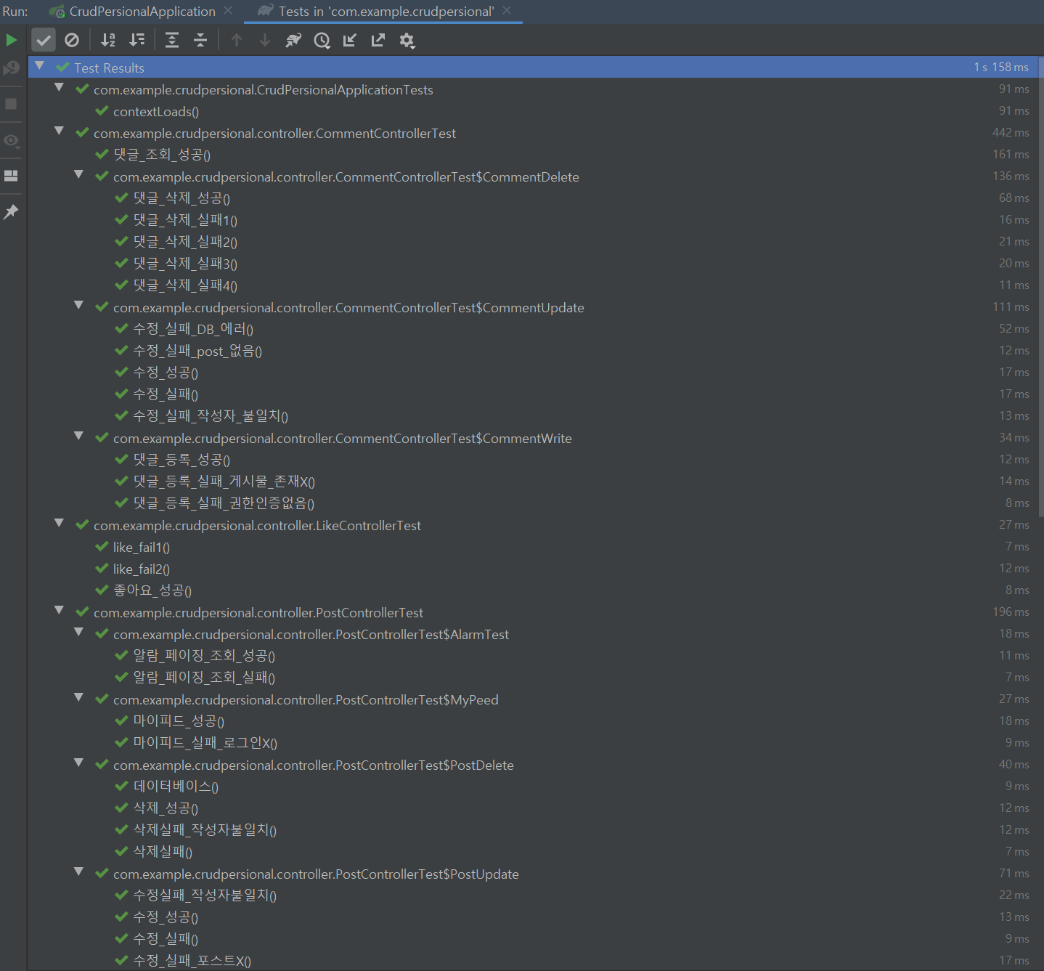Rerun the test suite
1044x971 pixels.
pyautogui.click(x=11, y=40)
